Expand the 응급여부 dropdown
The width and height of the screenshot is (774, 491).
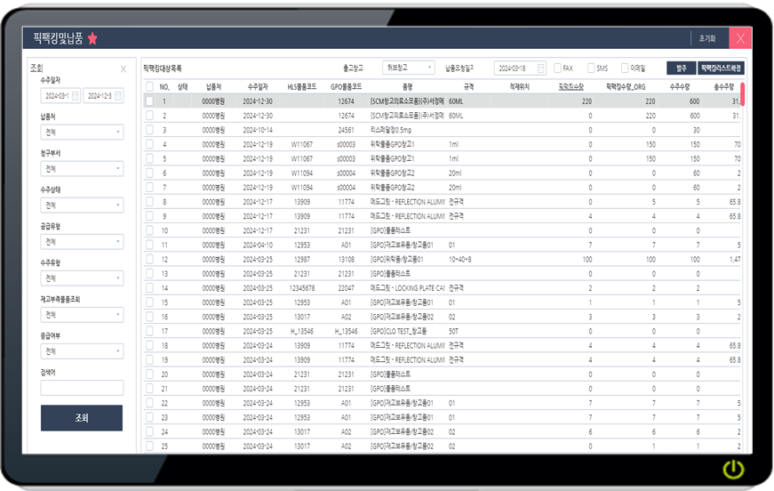[82, 351]
